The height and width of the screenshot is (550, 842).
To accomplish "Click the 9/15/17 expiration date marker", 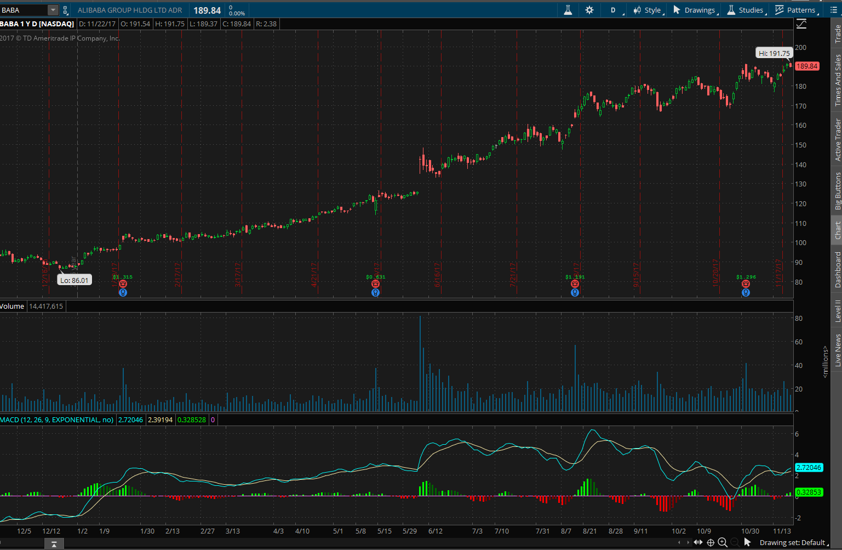I will (637, 275).
